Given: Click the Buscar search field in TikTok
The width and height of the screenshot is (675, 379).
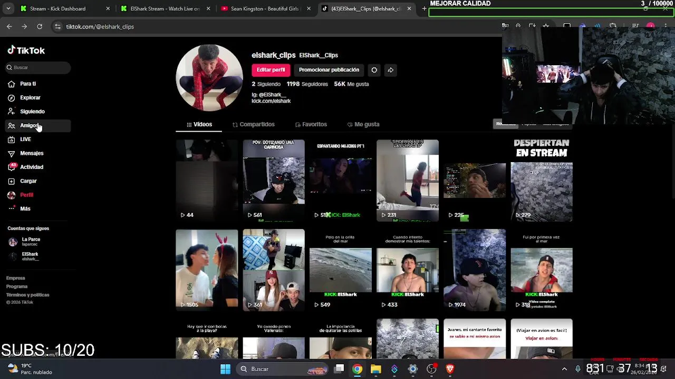Looking at the screenshot, I should [38, 67].
